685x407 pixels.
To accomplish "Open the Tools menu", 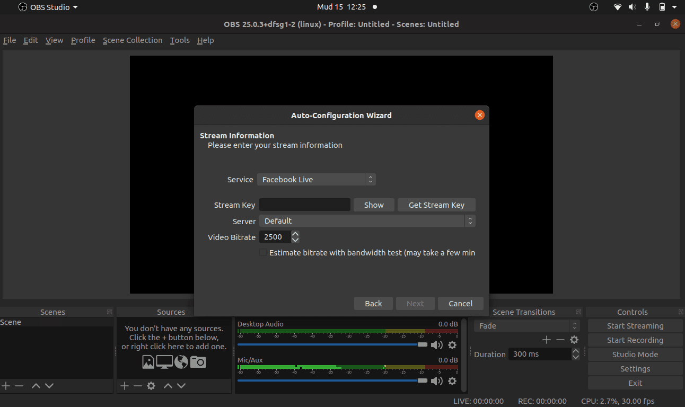I will pyautogui.click(x=180, y=40).
